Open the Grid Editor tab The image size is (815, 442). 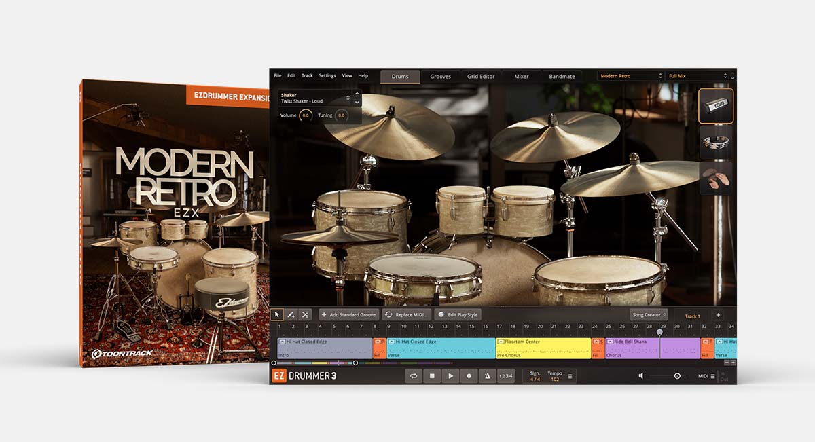point(481,76)
